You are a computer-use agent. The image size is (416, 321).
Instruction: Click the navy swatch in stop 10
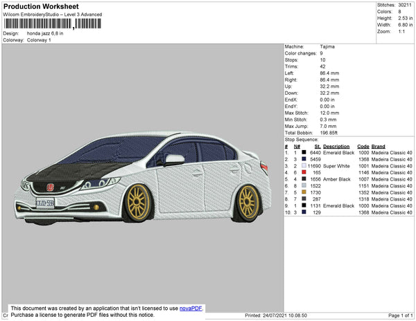pos(303,212)
